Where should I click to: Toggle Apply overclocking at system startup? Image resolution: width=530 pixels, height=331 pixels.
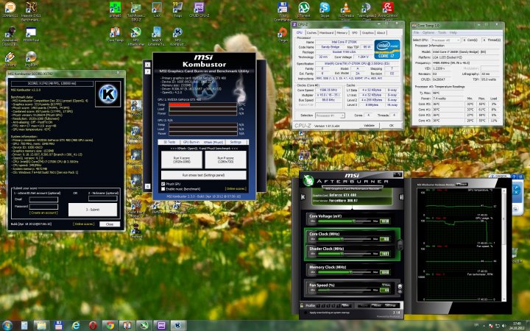tap(305, 313)
